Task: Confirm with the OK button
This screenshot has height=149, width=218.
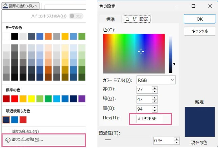Action: click(x=200, y=19)
